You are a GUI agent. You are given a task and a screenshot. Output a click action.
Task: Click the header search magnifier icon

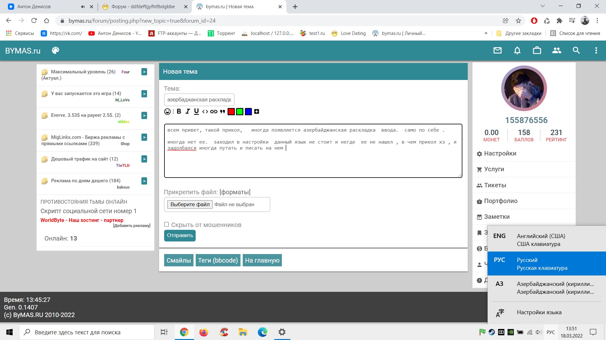[x=576, y=50]
